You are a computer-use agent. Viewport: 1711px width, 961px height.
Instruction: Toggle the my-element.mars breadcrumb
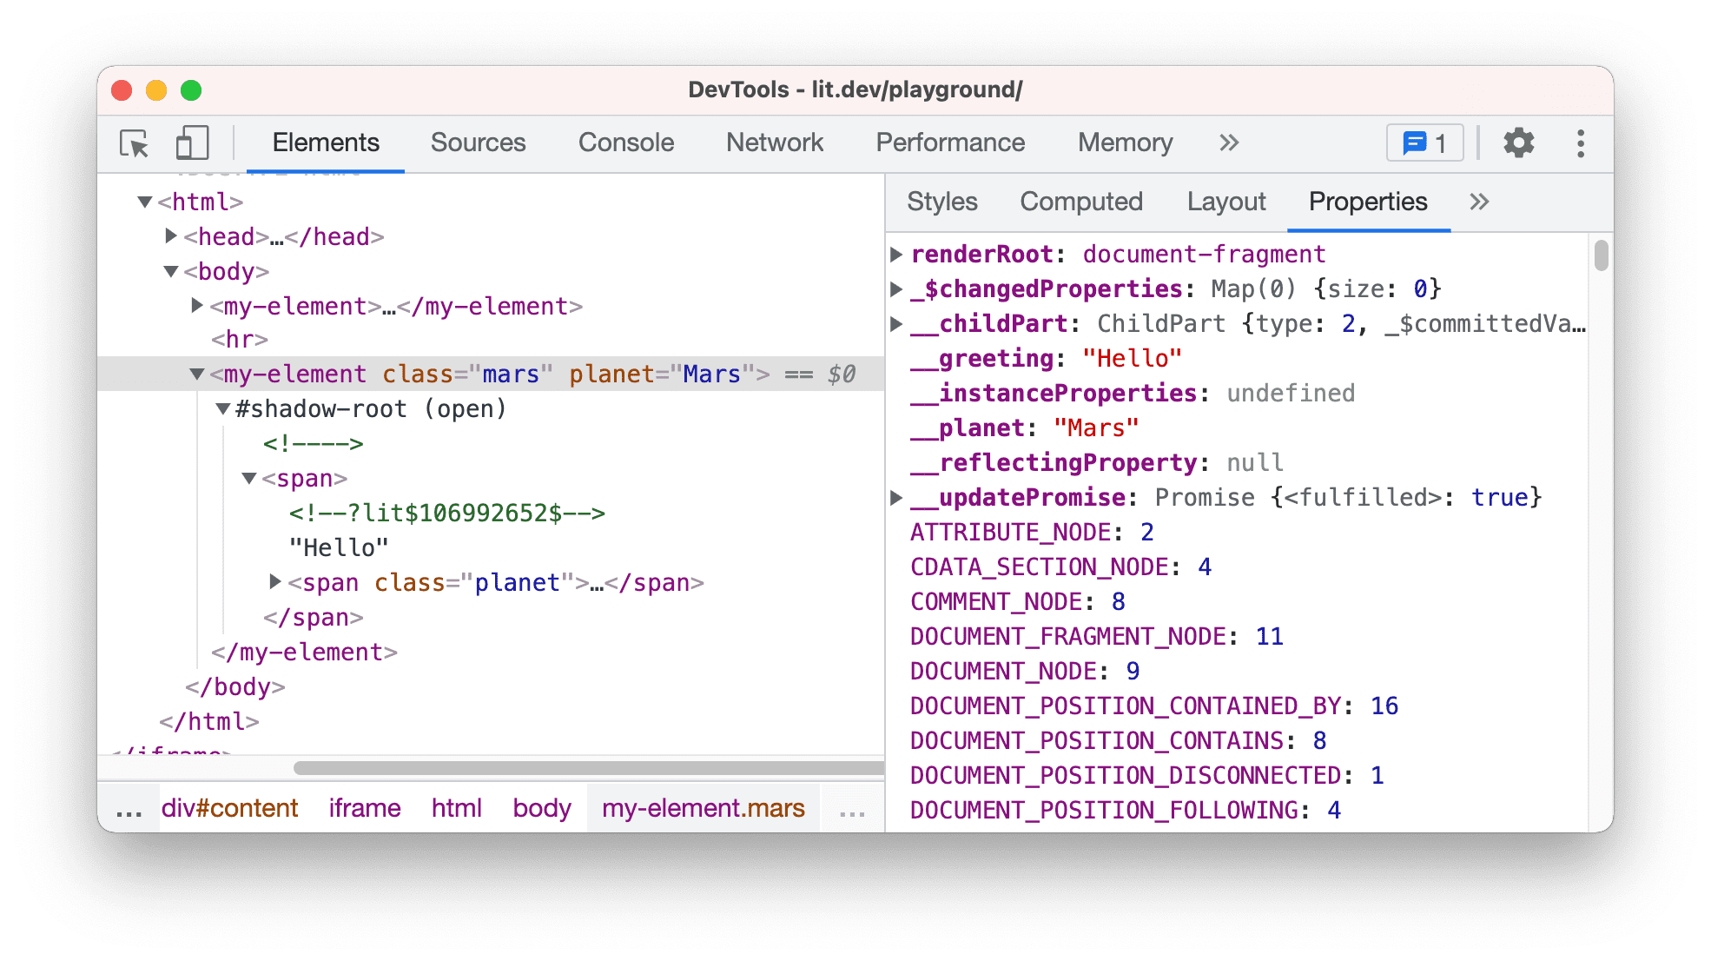(702, 808)
